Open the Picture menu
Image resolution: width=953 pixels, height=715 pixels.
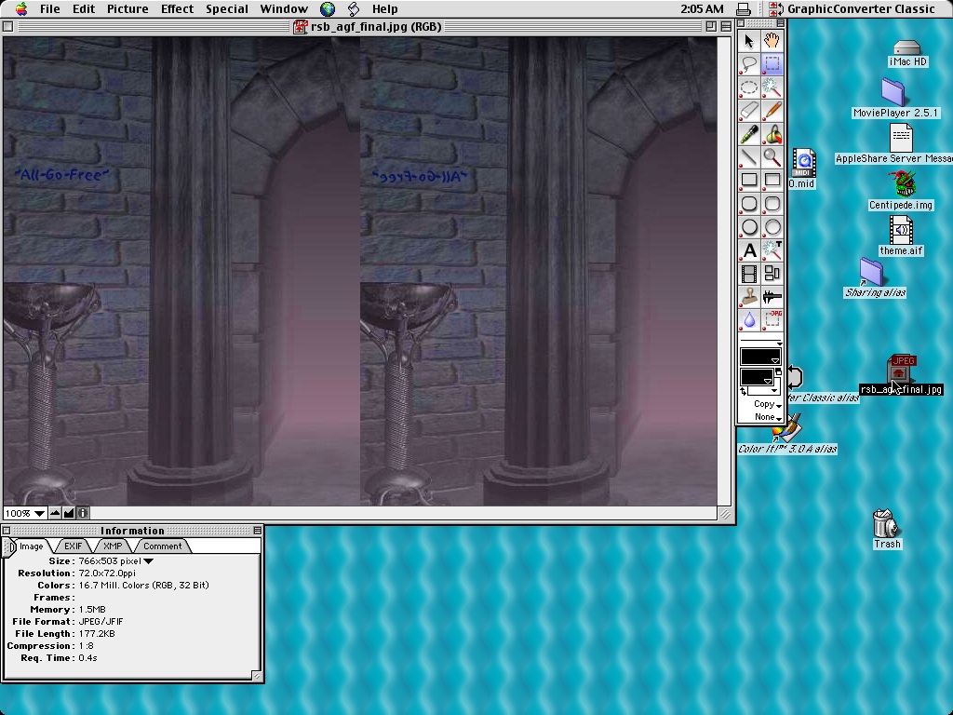coord(128,9)
